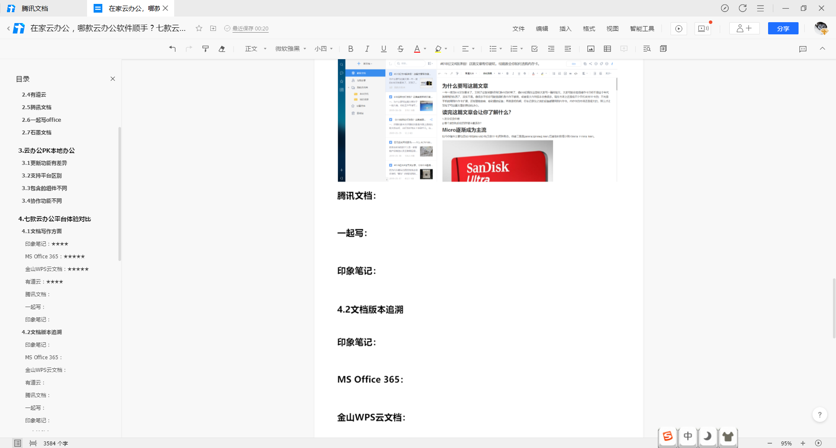Click the Sogou input method S icon
The width and height of the screenshot is (836, 448).
[667, 436]
